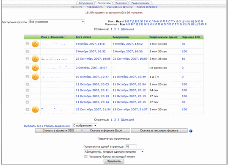Open attempt '3 Октябрь 2007, 16:37' link

[x=91, y=68]
